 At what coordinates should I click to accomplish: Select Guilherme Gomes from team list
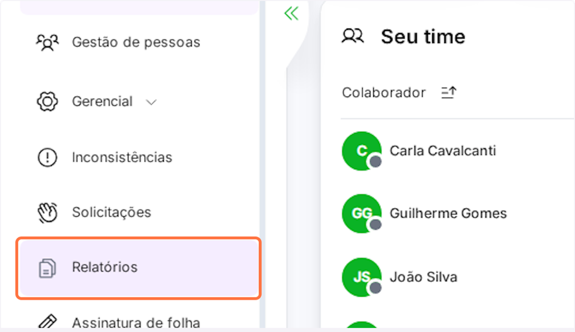coord(448,213)
